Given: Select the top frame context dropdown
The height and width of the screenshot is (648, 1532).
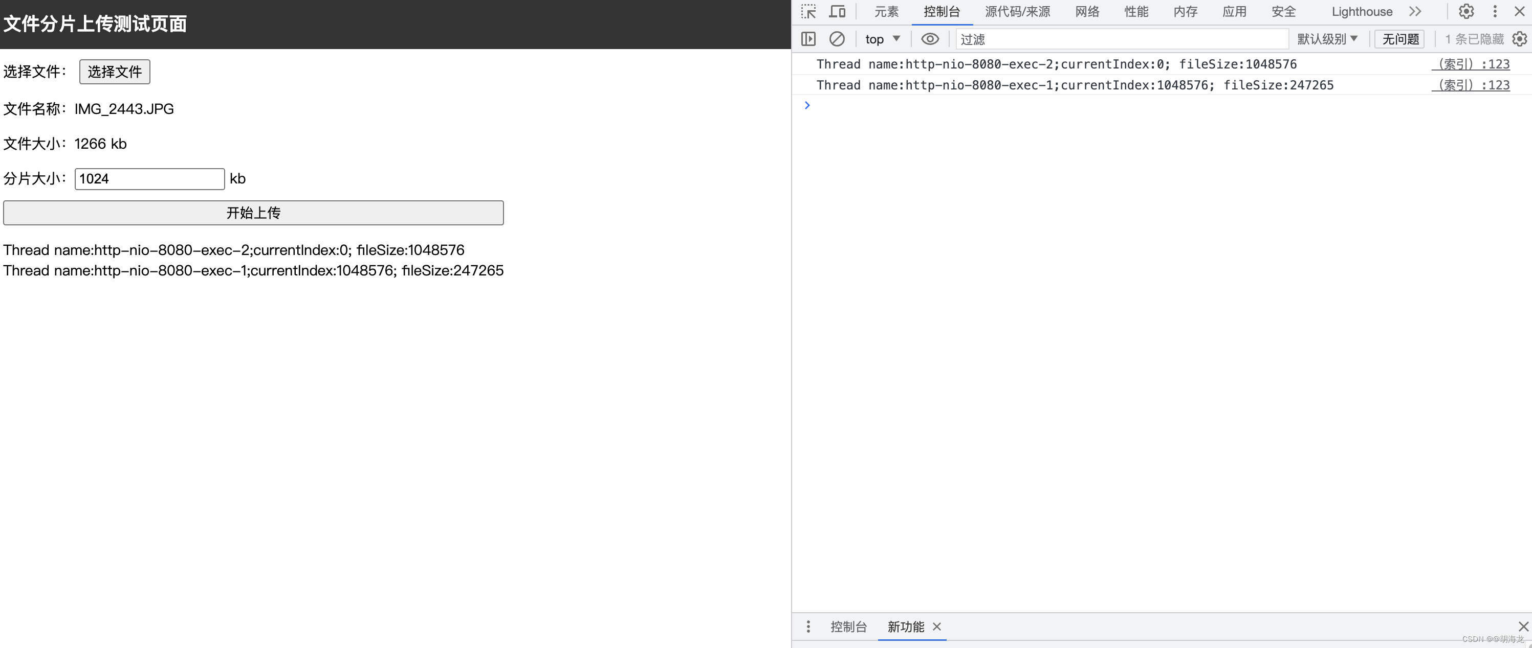Looking at the screenshot, I should [x=880, y=39].
